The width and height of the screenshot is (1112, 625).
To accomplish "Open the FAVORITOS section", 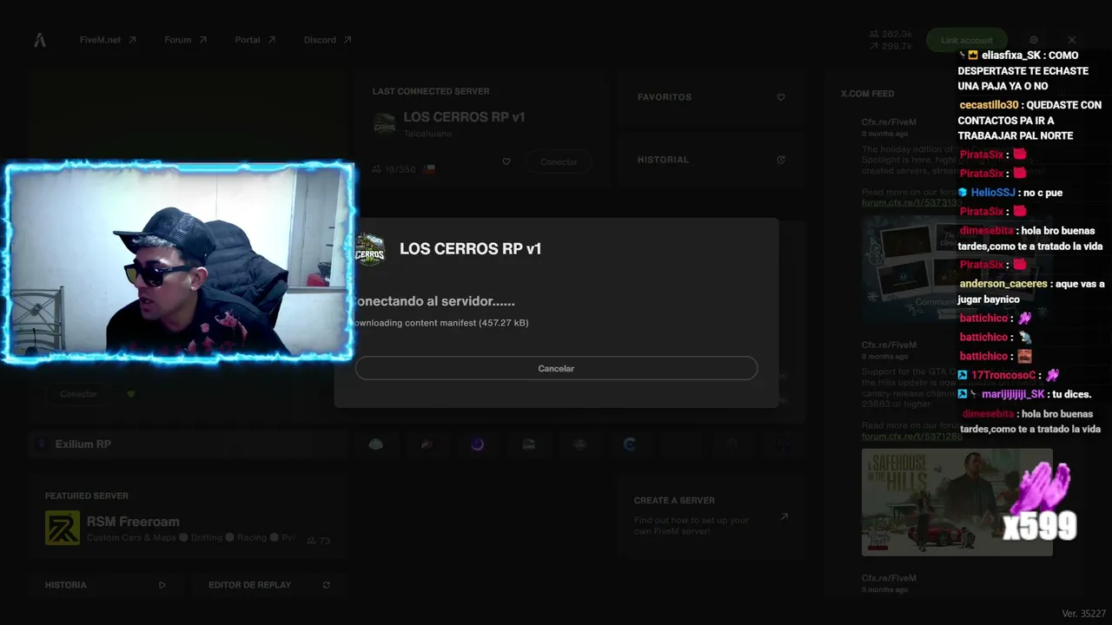I will [x=712, y=97].
